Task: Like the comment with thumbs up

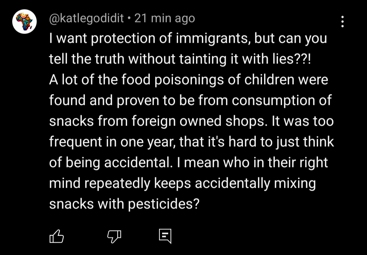Action: click(x=56, y=236)
